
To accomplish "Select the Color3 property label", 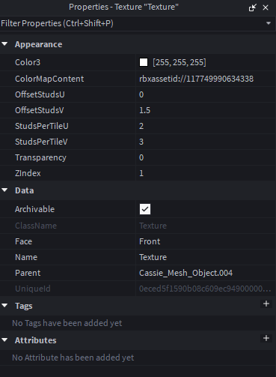I will pyautogui.click(x=28, y=62).
